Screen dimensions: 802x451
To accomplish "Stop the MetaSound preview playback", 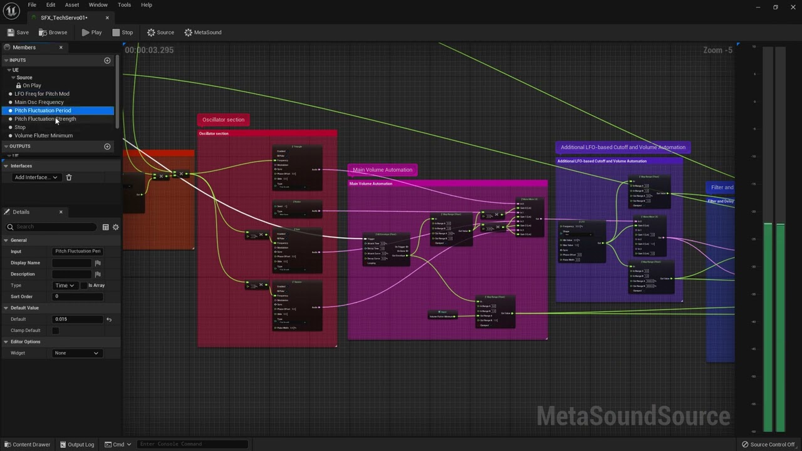I will (123, 33).
